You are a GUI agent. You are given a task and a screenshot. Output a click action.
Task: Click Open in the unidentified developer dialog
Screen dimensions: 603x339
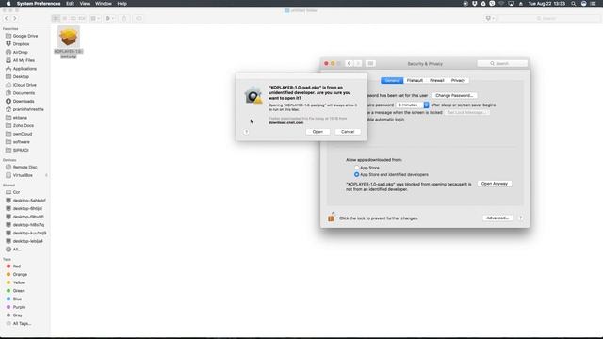pyautogui.click(x=318, y=132)
